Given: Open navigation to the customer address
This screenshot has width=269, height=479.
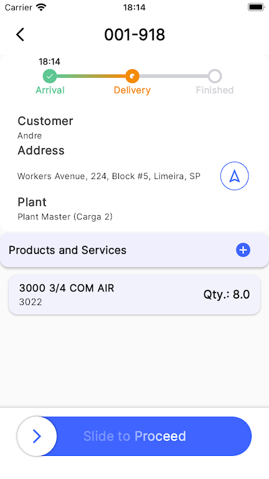Looking at the screenshot, I should pos(235,176).
